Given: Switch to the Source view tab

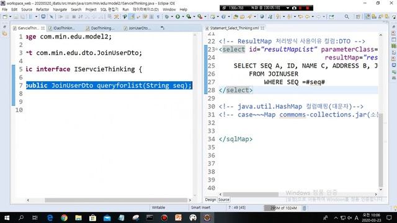Looking at the screenshot, I should click(223, 199).
